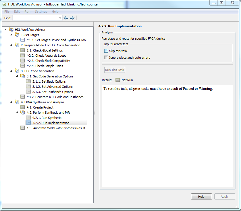Click task icon next to 2.1 Check Global Settings
This screenshot has height=211, width=241.
(23, 50)
